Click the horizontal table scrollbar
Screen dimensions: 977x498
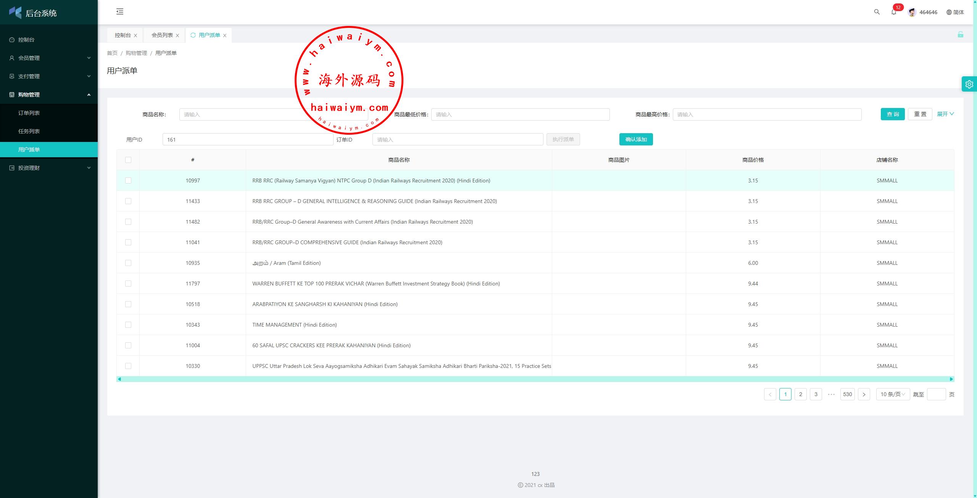534,379
